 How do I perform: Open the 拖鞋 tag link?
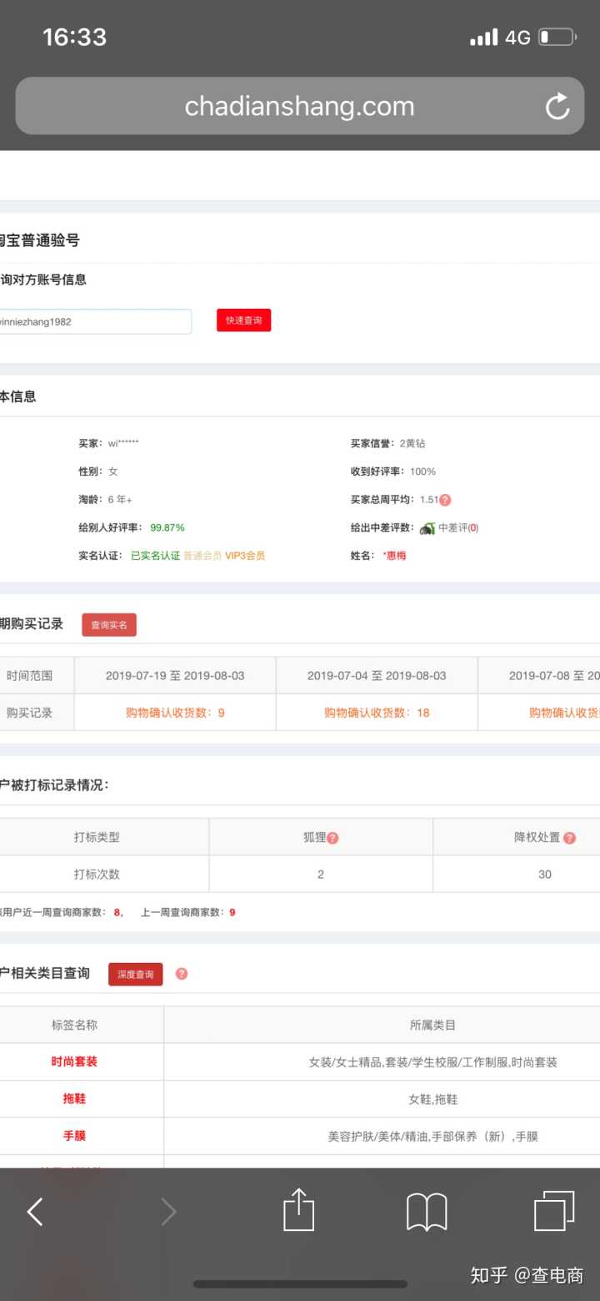click(x=74, y=1099)
